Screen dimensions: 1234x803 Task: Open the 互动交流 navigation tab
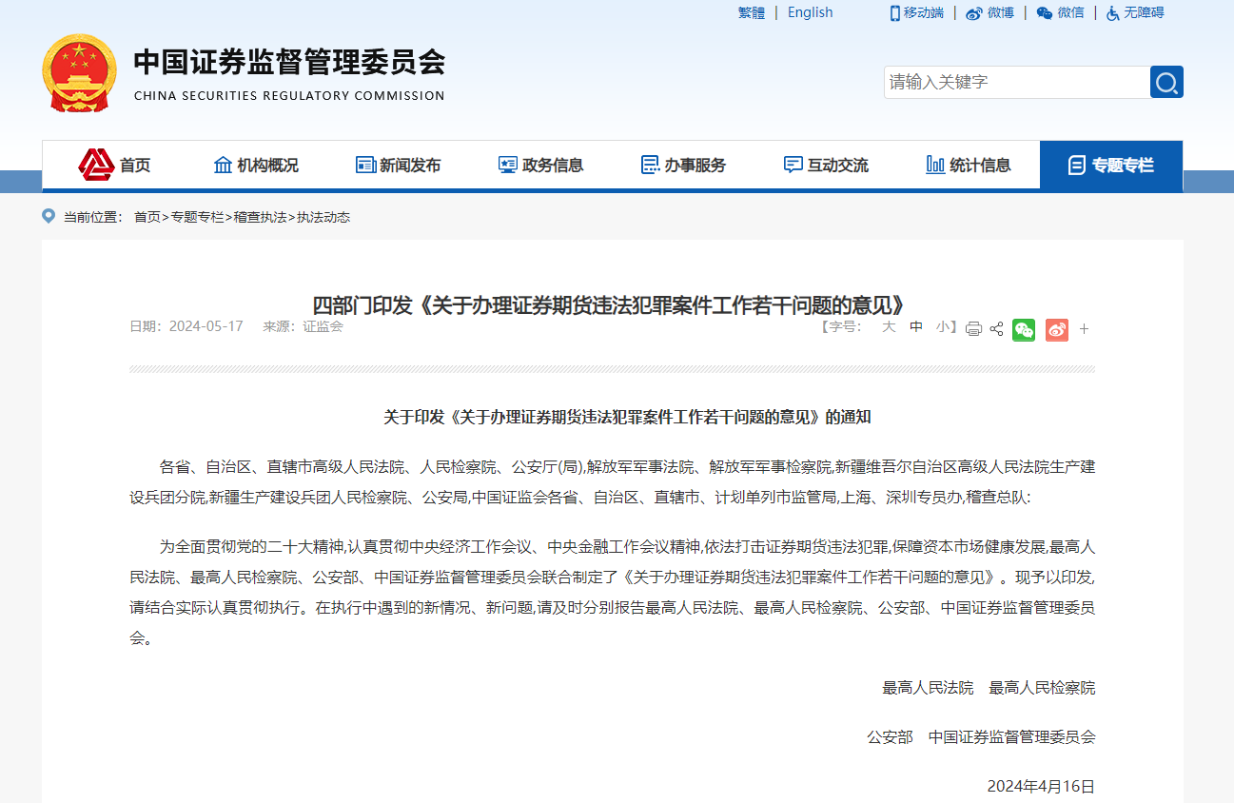coord(826,166)
